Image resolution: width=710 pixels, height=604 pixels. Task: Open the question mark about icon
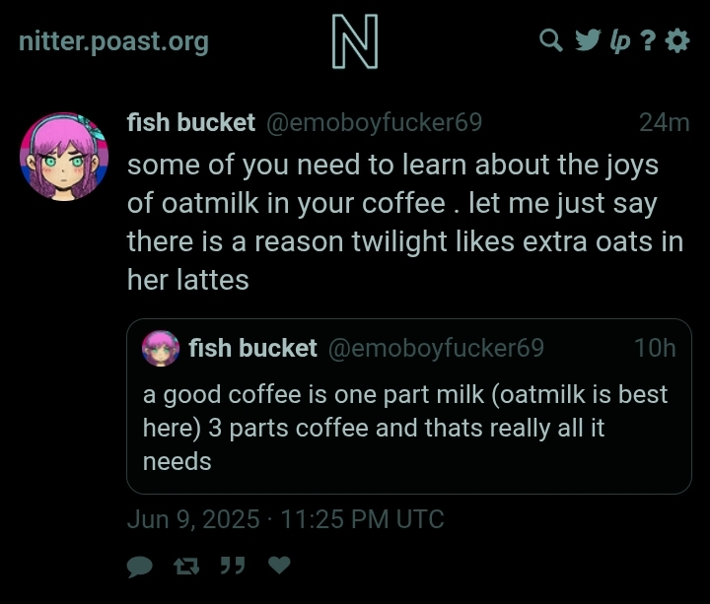pos(648,40)
